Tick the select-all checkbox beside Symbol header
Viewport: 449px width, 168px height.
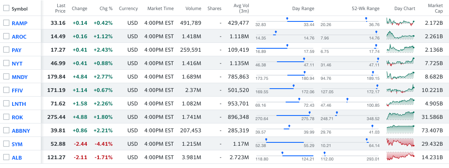6,9
